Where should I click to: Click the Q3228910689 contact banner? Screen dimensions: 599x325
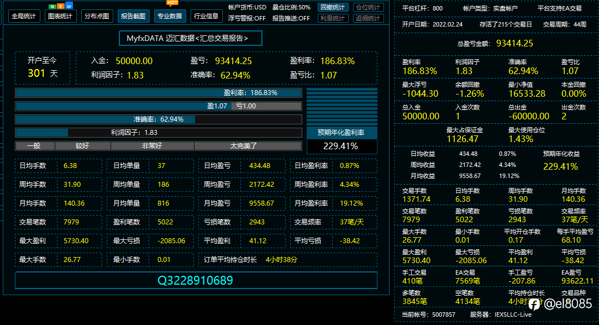pyautogui.click(x=196, y=280)
